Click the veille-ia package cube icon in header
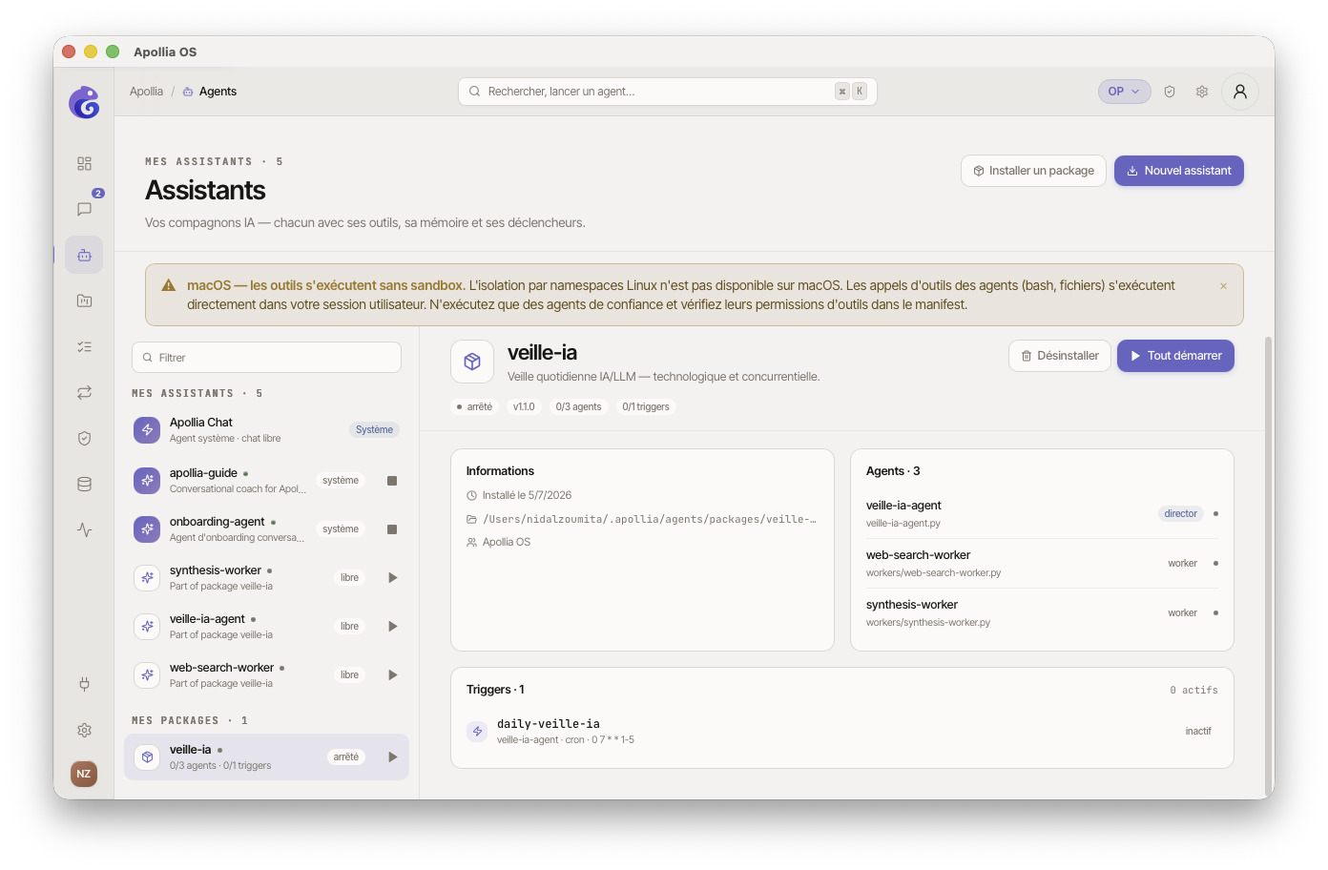The image size is (1328, 870). pyautogui.click(x=472, y=362)
